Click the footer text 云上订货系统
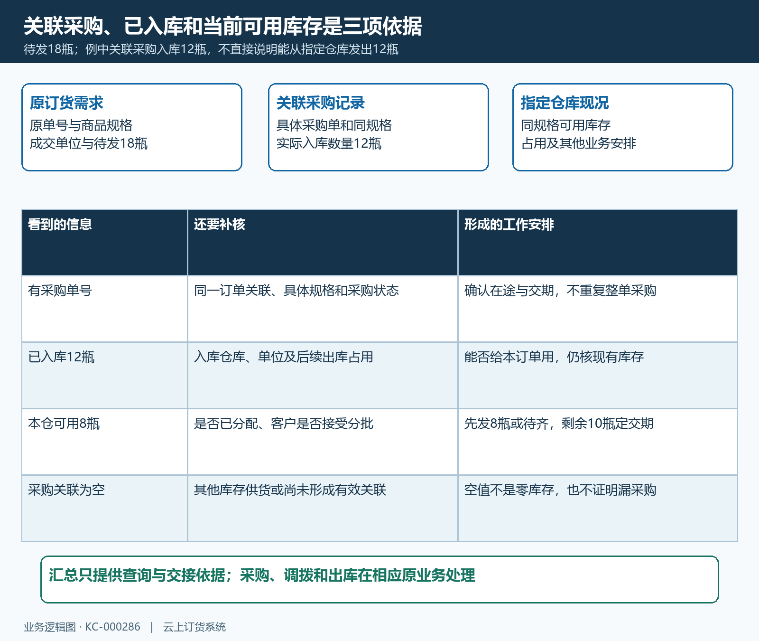This screenshot has height=641, width=759. coord(194,627)
